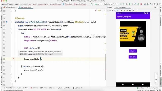This screenshot has width=162, height=91.
Task: Tap the emulator's Android home navigation button
Action: tap(133, 84)
